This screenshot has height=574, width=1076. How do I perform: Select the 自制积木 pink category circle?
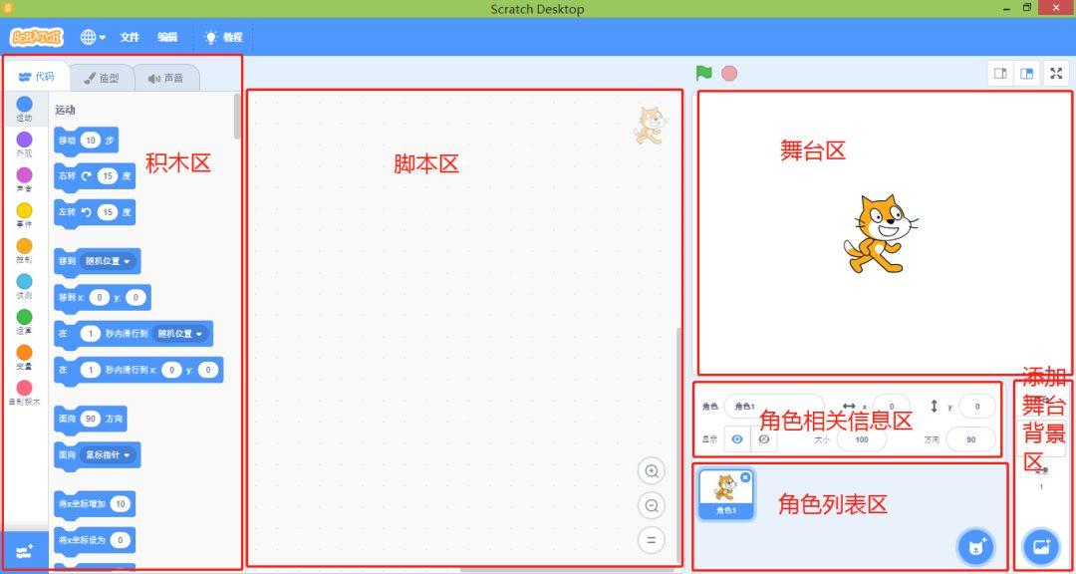24,388
